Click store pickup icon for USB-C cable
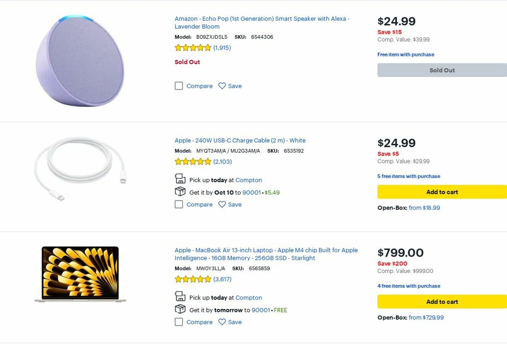Image resolution: width=507 pixels, height=344 pixels. (180, 179)
